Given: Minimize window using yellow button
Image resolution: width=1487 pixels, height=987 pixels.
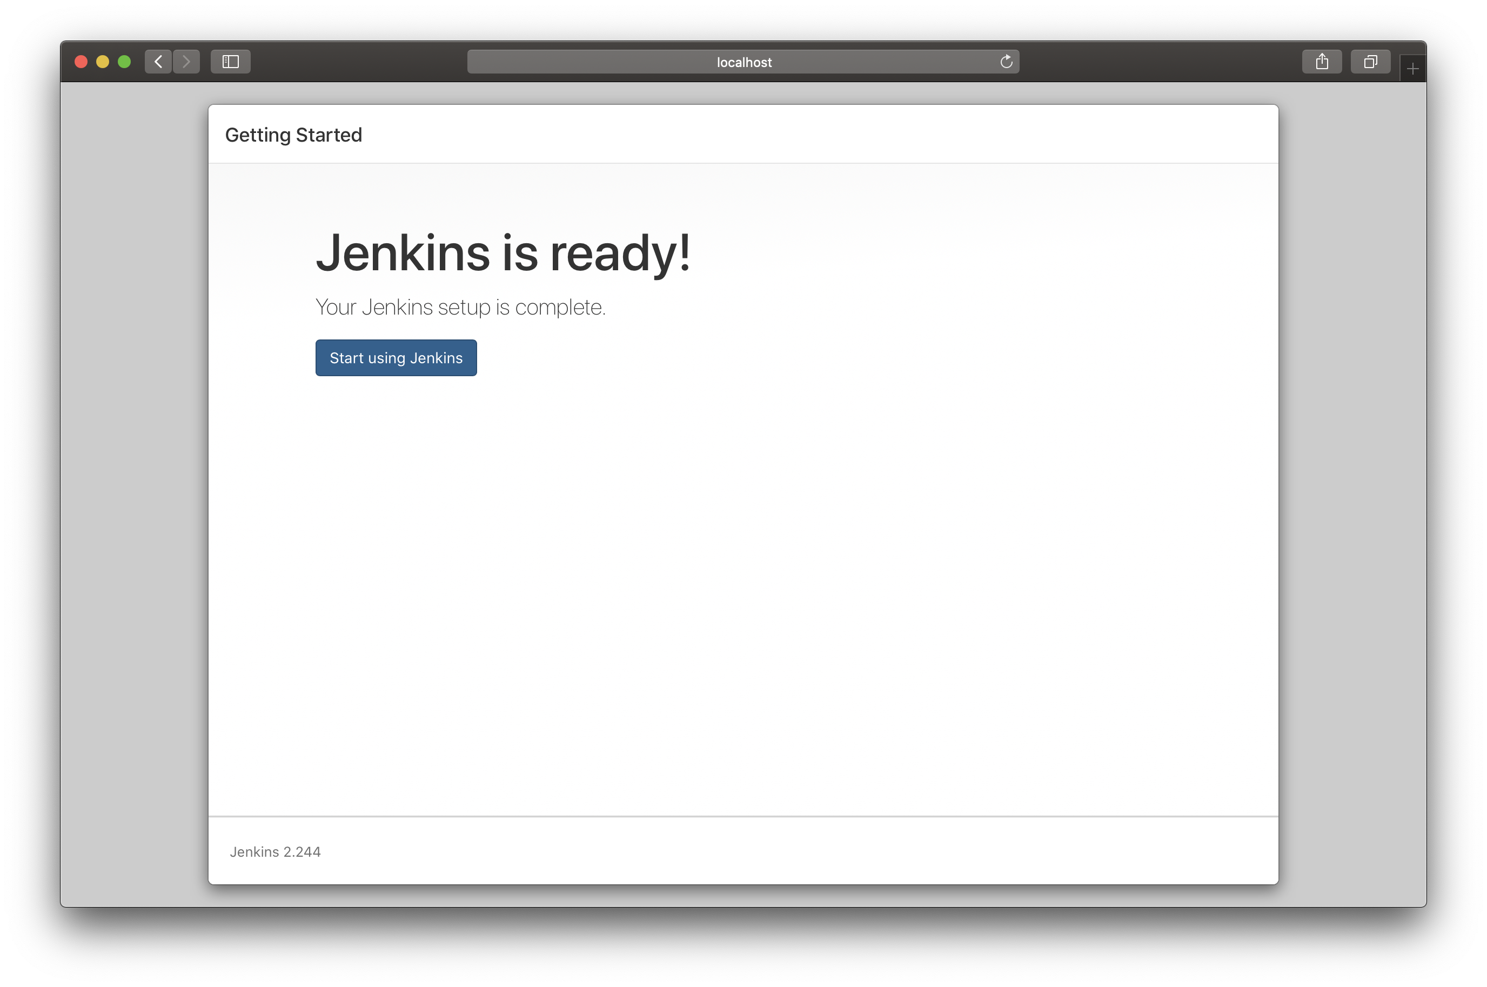Looking at the screenshot, I should pos(103,62).
